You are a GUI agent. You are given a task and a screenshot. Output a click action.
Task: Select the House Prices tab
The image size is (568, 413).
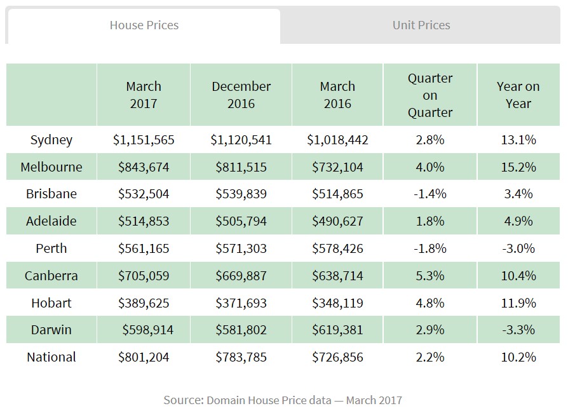144,25
